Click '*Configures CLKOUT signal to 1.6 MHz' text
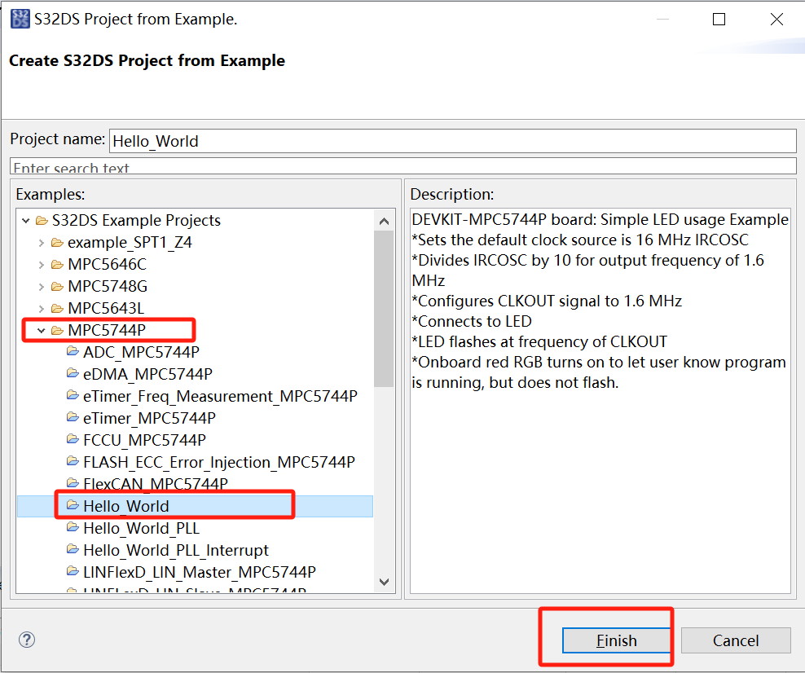Screen dimensions: 805x673 coord(547,301)
